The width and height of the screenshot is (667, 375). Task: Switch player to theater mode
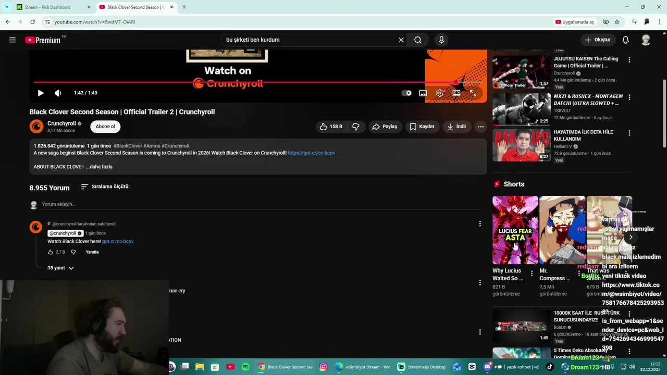click(456, 93)
